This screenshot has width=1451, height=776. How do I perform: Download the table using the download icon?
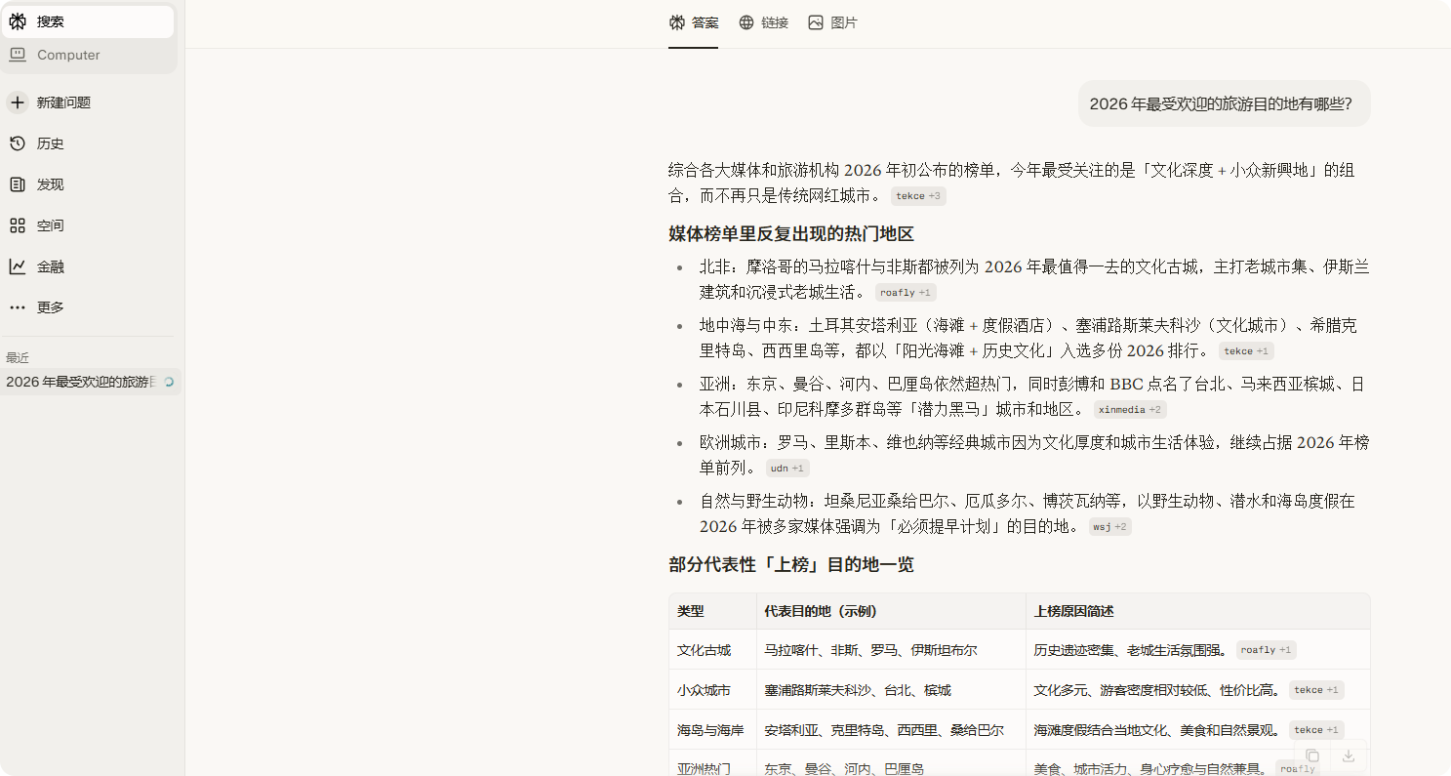1349,756
